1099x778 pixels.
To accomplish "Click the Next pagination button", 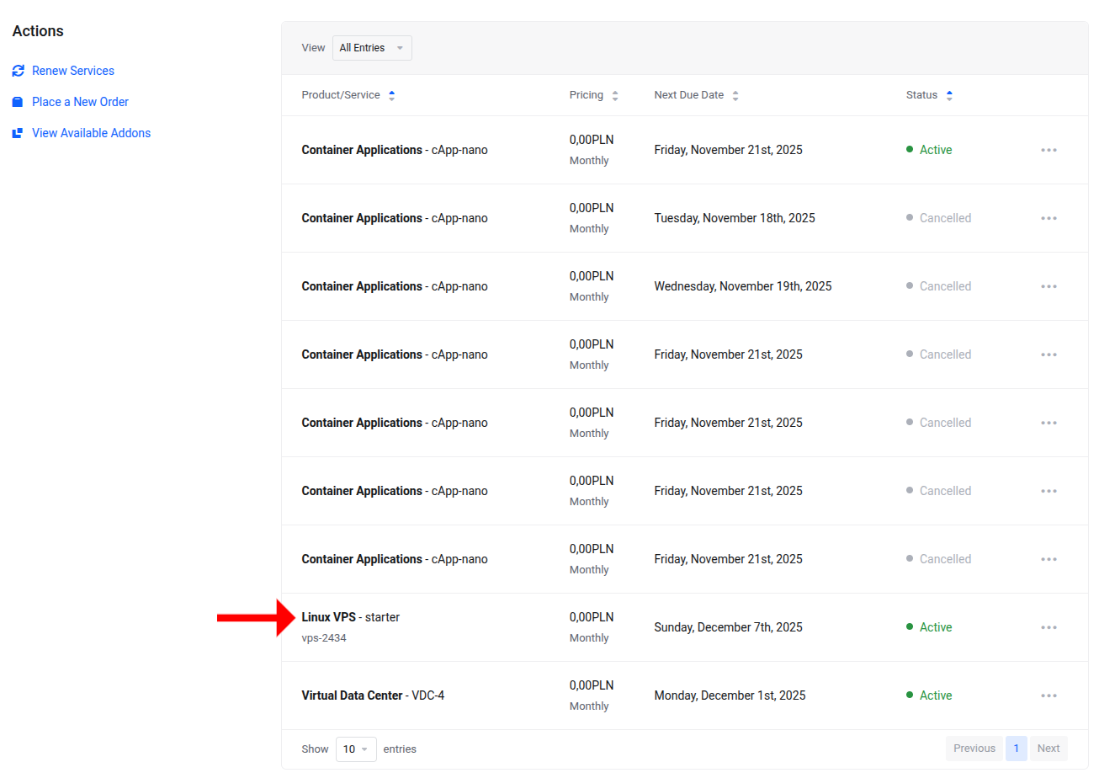I will click(1049, 748).
